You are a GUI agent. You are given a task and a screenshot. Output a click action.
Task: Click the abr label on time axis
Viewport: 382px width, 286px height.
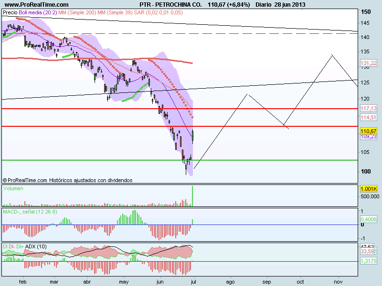pos(87,282)
